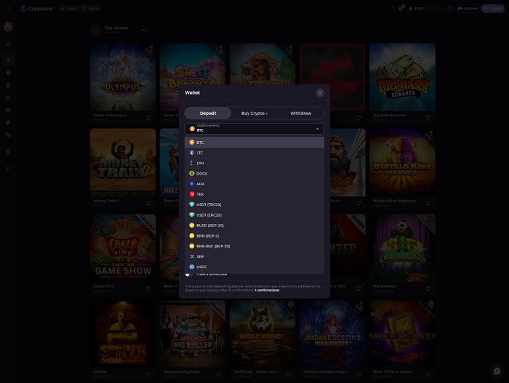
Task: Click the flame icon in the left sidebar
Action: pos(8,60)
